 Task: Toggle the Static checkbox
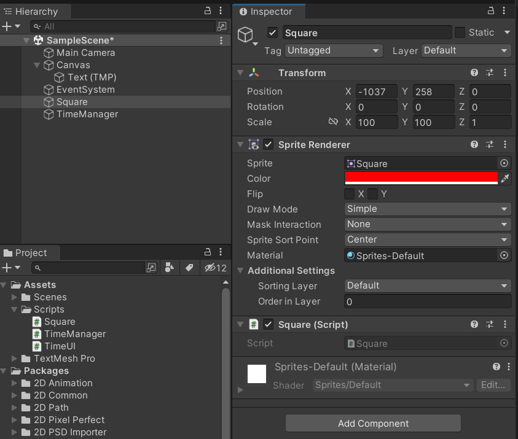460,33
